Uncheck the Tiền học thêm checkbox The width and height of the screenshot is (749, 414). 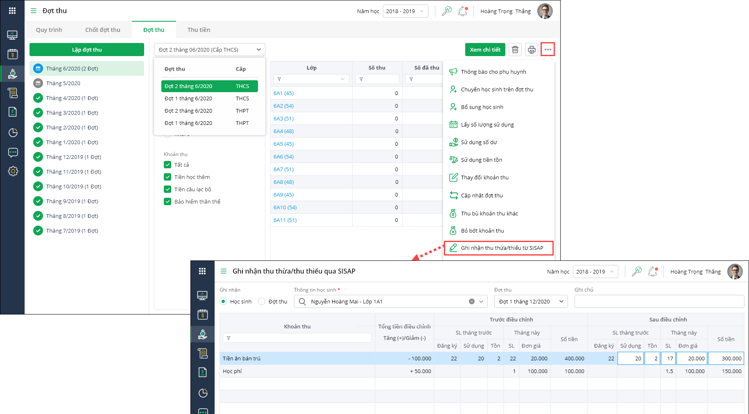tap(167, 177)
